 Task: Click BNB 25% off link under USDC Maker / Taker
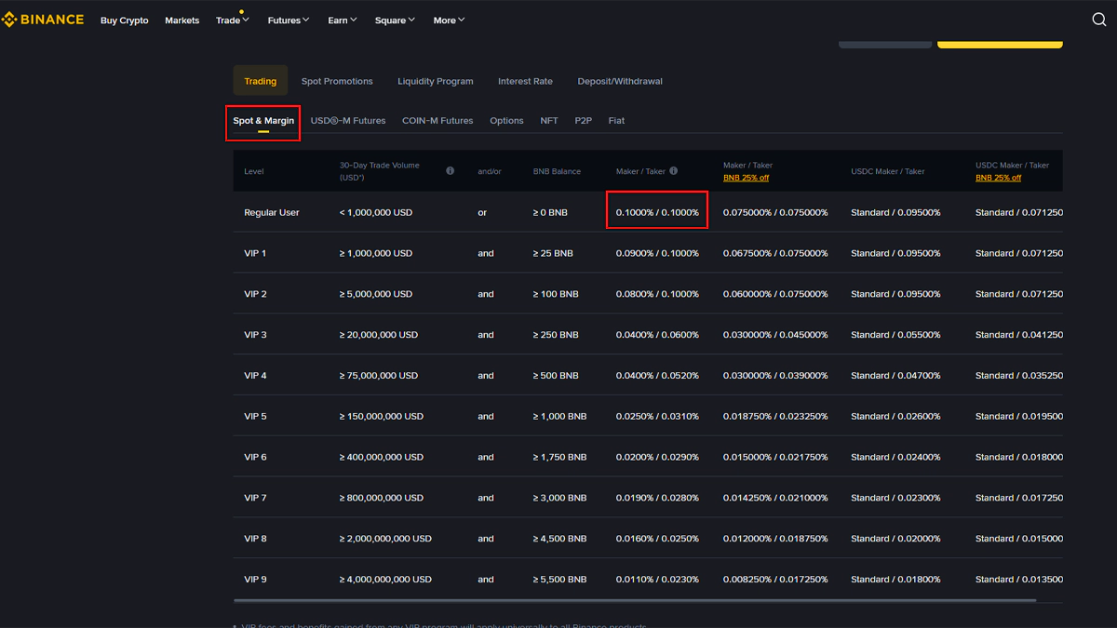coord(998,178)
